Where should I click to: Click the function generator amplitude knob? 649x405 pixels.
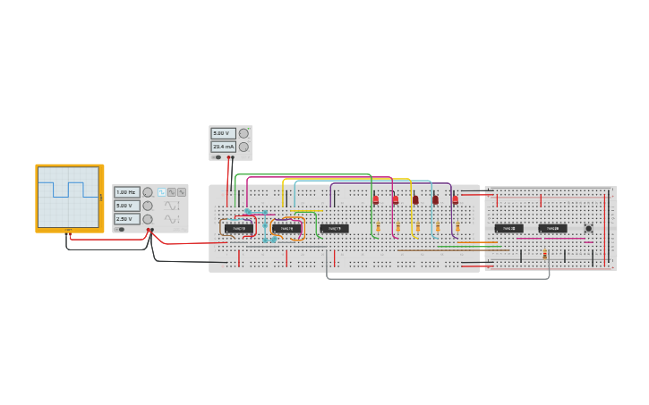point(148,206)
